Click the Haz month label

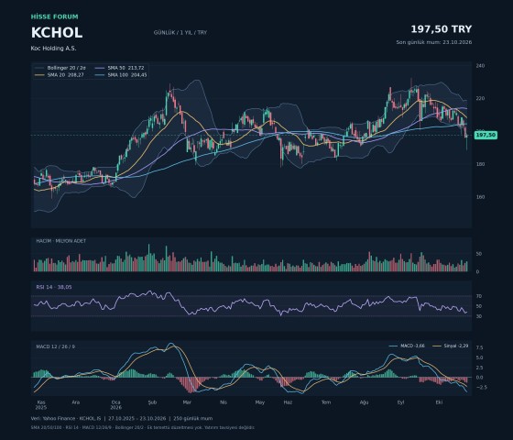pos(288,402)
